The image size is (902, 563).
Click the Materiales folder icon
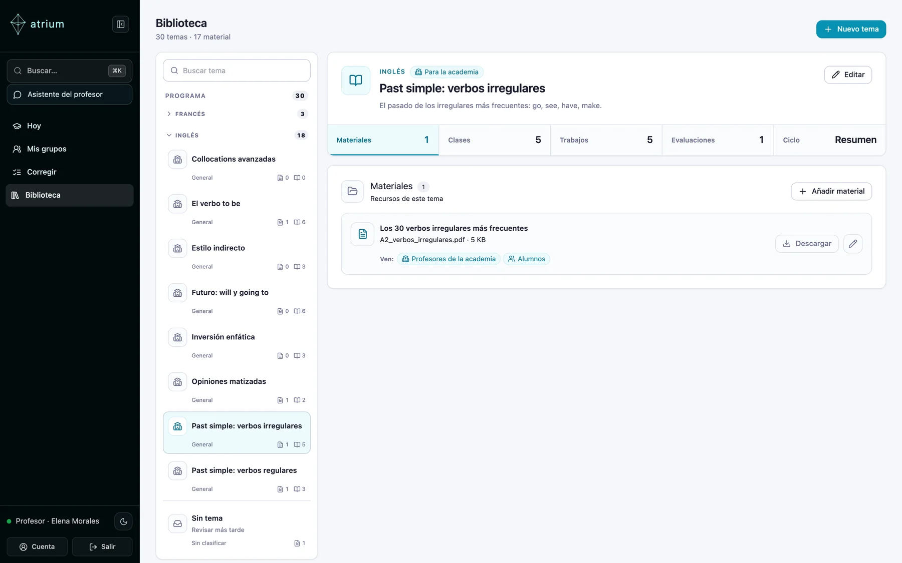tap(352, 191)
